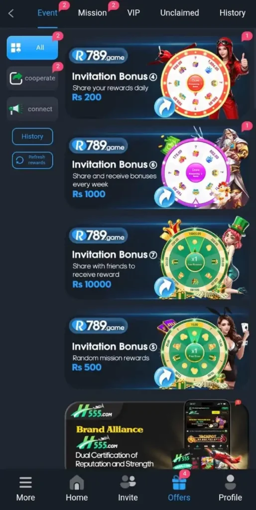Click share arrow on Invitation Bonus 7
256x510 pixels.
164,287
